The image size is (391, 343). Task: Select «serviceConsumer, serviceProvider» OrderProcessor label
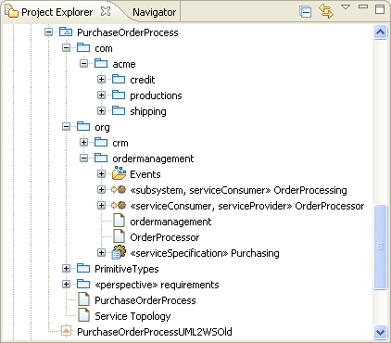pyautogui.click(x=247, y=206)
